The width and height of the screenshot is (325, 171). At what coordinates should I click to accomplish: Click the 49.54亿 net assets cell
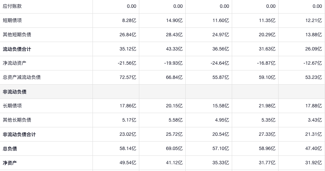[x=128, y=163]
